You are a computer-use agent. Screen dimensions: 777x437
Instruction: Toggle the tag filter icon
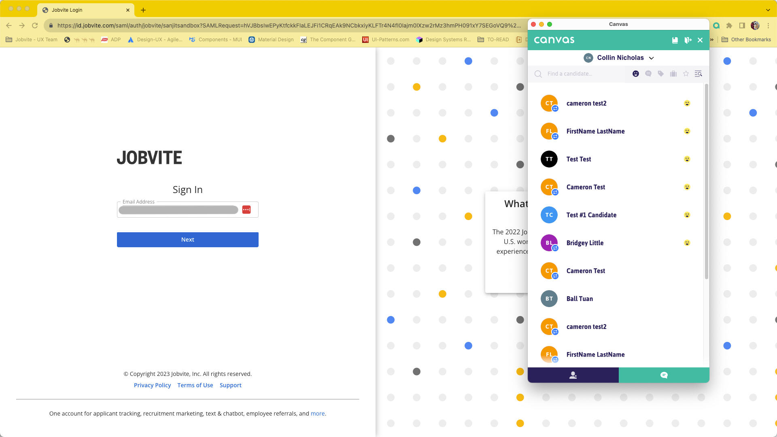pos(661,74)
